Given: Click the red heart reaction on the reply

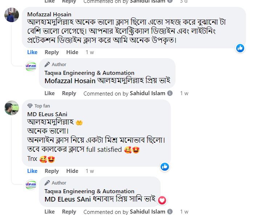Looking at the screenshot, I should click(162, 200).
